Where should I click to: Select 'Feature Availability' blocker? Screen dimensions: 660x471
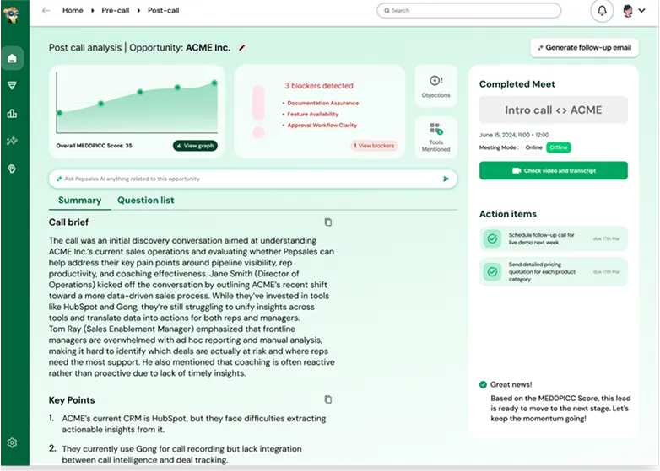tap(313, 114)
